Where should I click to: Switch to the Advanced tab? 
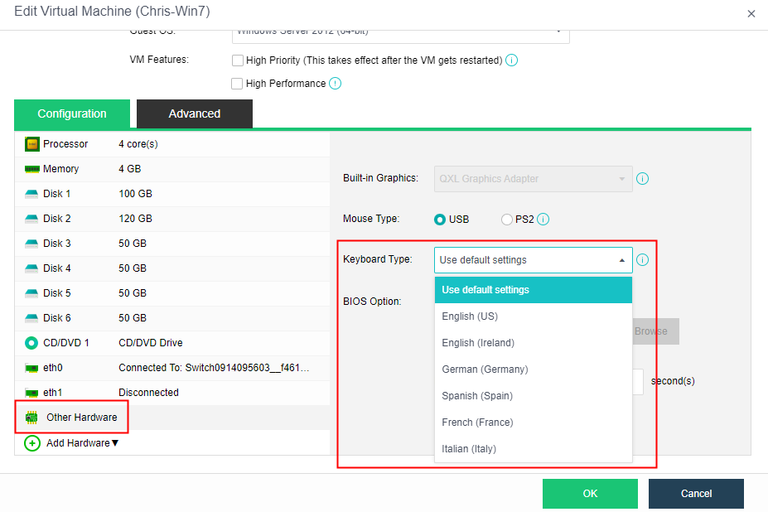point(194,114)
